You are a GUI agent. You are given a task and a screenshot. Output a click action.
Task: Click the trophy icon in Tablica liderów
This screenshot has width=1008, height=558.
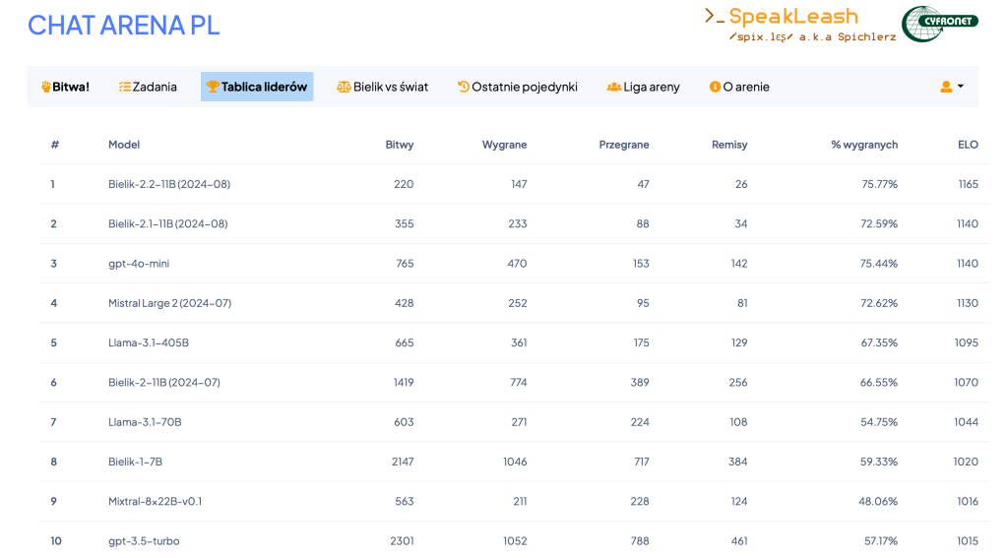213,87
